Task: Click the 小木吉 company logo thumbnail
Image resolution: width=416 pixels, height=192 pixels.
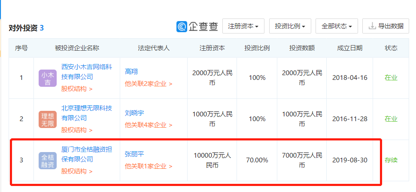Action: 48,78
